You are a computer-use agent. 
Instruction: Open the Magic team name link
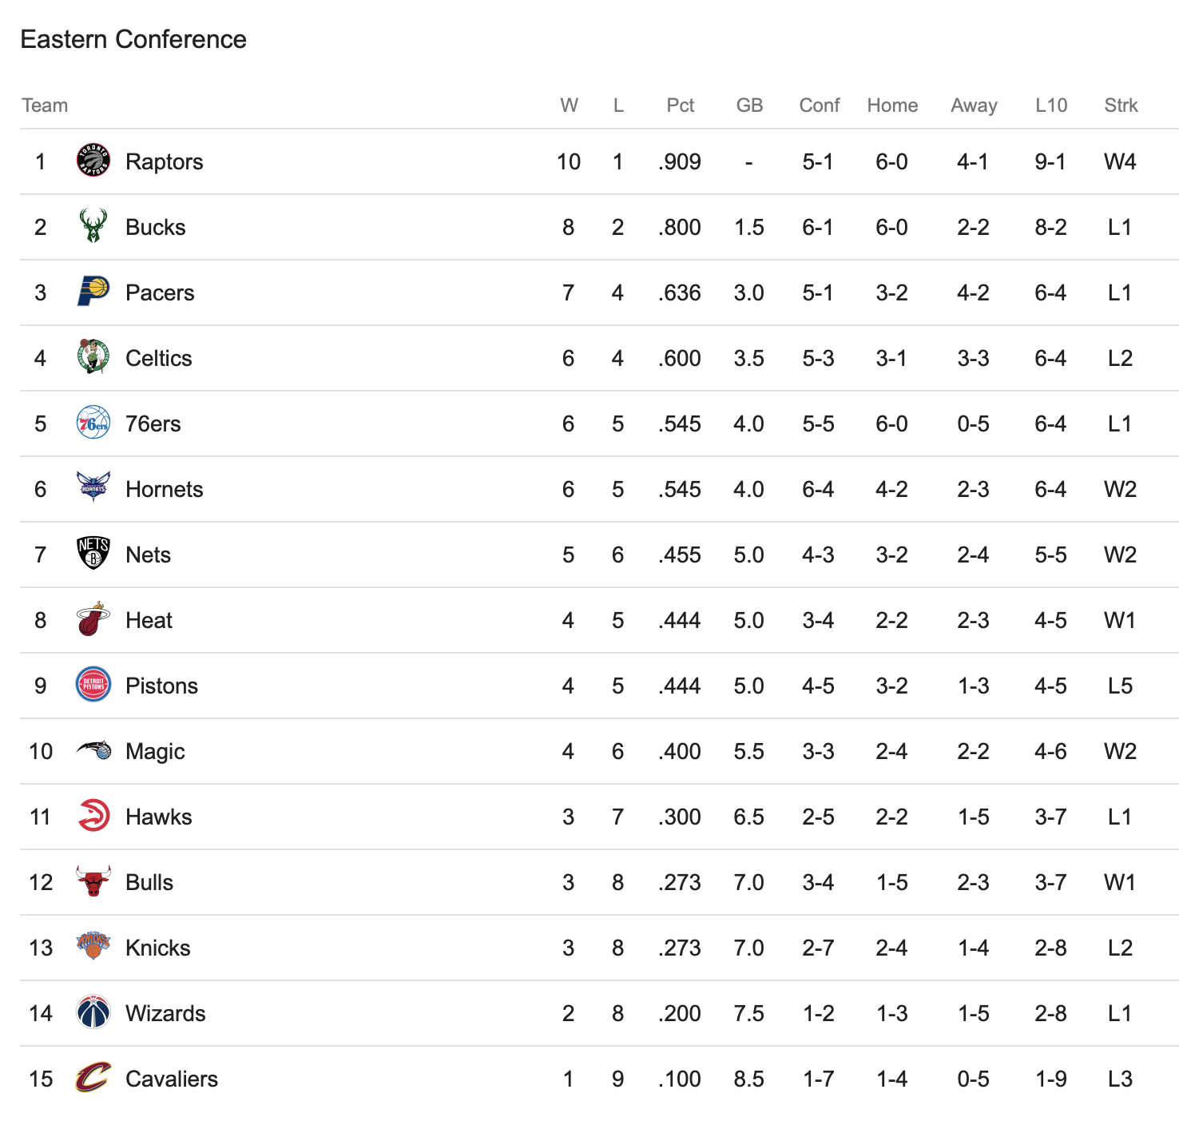[x=155, y=752]
